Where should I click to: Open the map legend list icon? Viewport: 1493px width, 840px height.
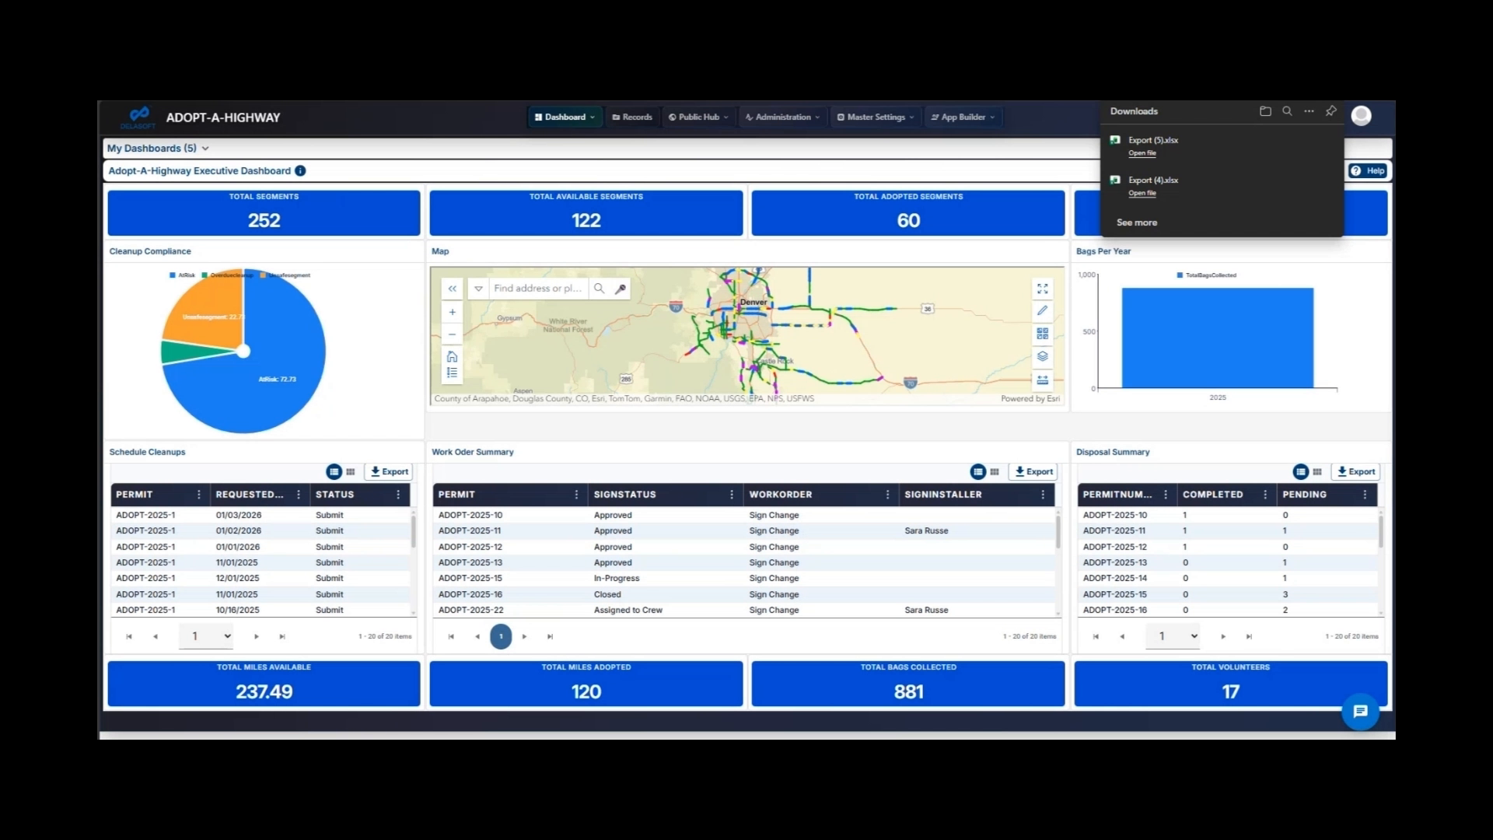(x=452, y=372)
